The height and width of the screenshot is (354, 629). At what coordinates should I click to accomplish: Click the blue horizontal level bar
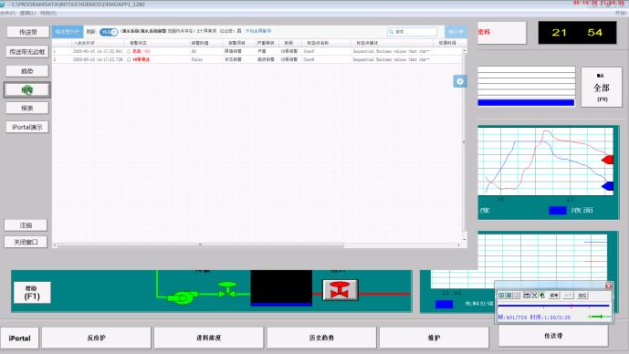(526, 103)
